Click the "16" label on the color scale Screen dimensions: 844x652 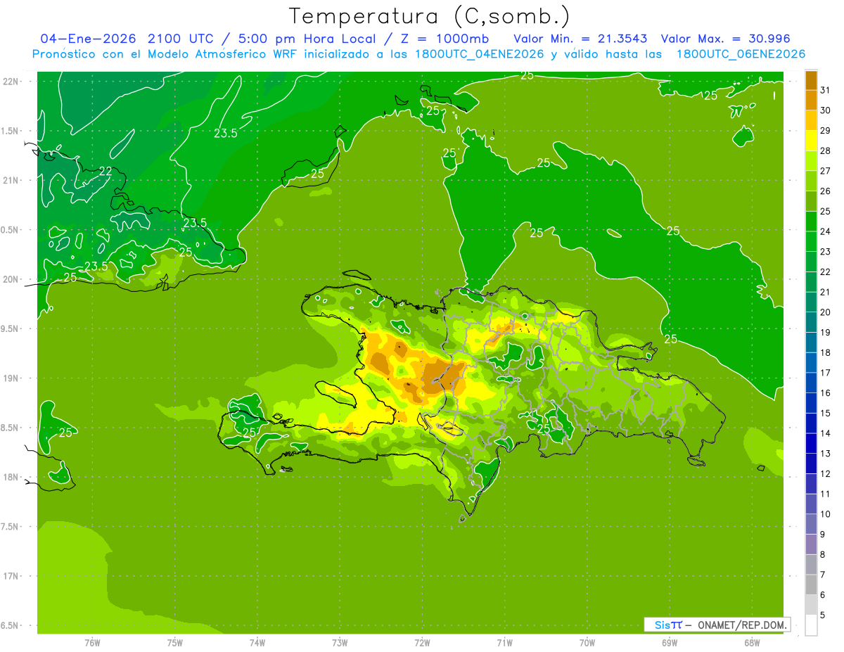(x=825, y=393)
